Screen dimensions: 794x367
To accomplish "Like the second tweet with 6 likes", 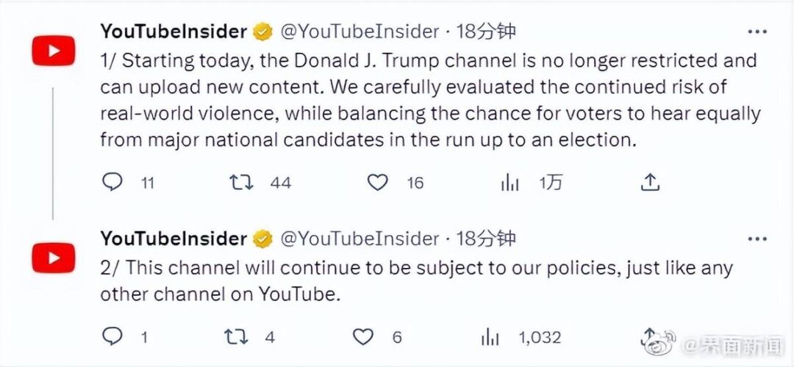I will pyautogui.click(x=363, y=337).
